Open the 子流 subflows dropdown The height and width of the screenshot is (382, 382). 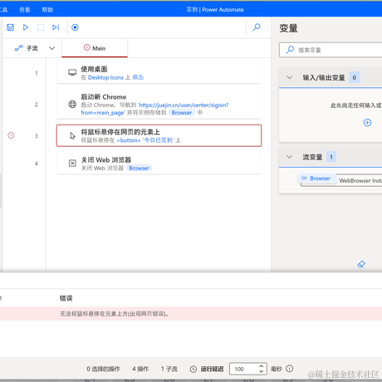pyautogui.click(x=35, y=48)
